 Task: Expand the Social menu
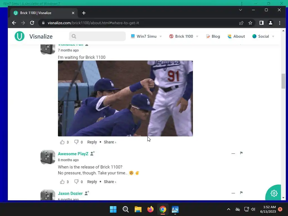pyautogui.click(x=263, y=36)
